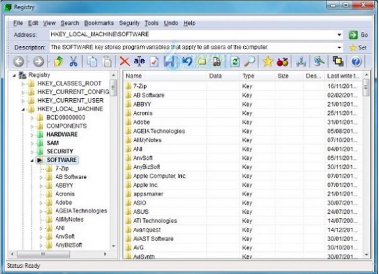The image size is (379, 274).
Task: Select SECURITY key in the tree
Action: 60,152
